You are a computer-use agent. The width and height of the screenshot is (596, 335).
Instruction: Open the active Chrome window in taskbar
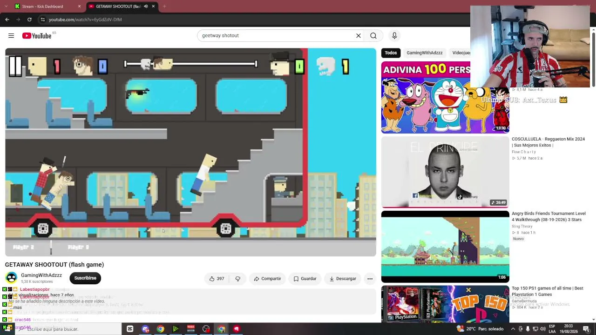click(x=221, y=329)
